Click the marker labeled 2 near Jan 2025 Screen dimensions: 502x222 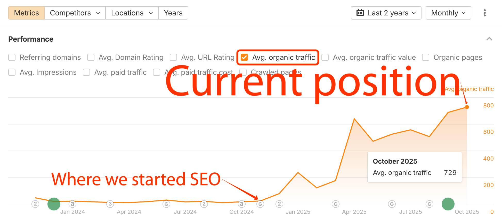(x=279, y=204)
